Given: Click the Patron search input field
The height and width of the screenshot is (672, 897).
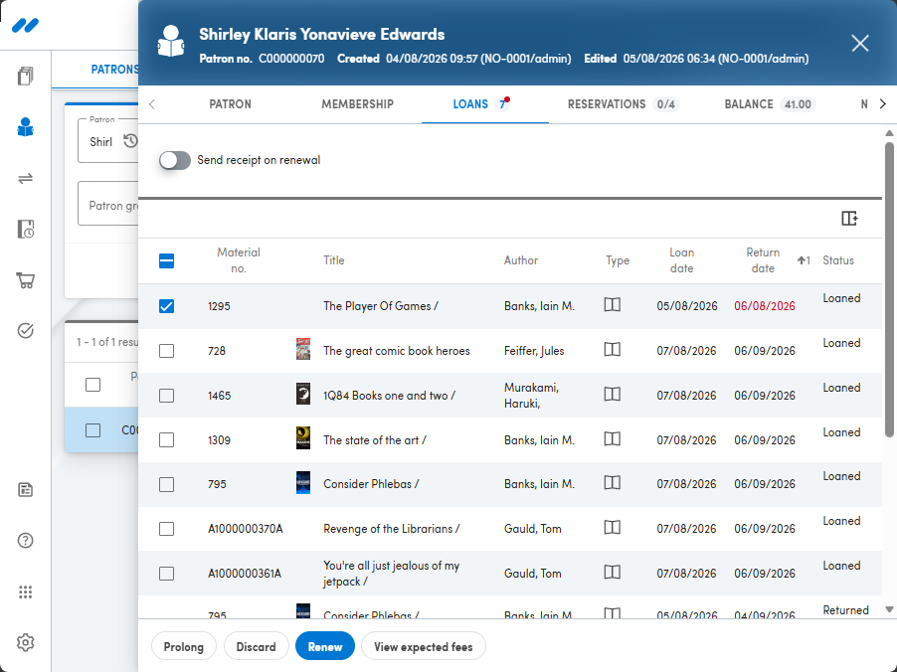Looking at the screenshot, I should pyautogui.click(x=108, y=141).
